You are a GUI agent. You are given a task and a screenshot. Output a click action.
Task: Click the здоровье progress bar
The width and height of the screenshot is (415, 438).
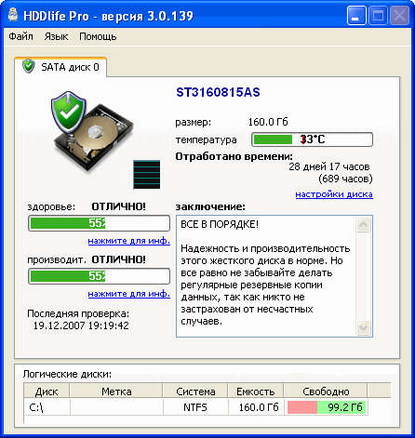click(99, 223)
